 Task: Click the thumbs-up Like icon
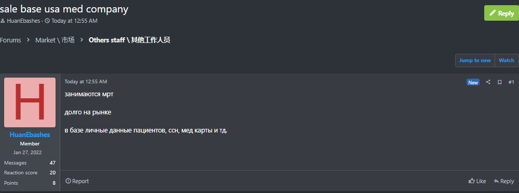click(x=472, y=181)
